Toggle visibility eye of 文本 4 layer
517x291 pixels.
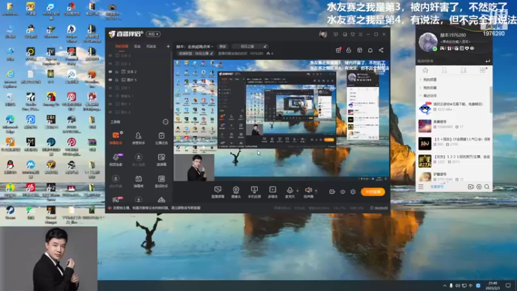point(111,56)
